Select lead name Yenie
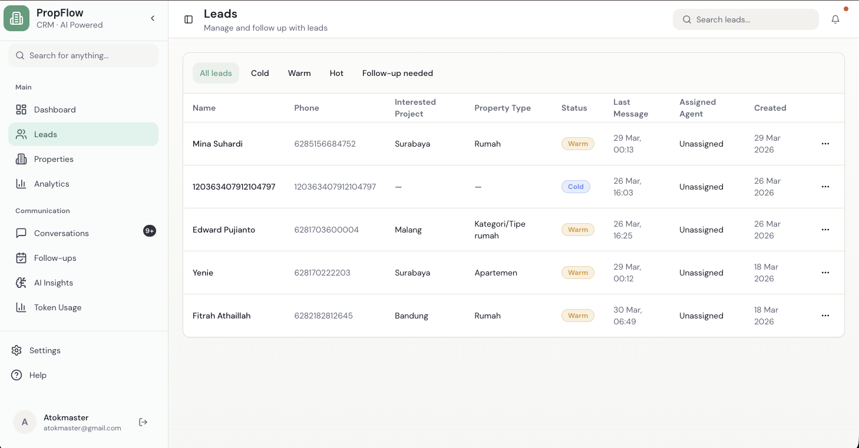 [x=203, y=273]
